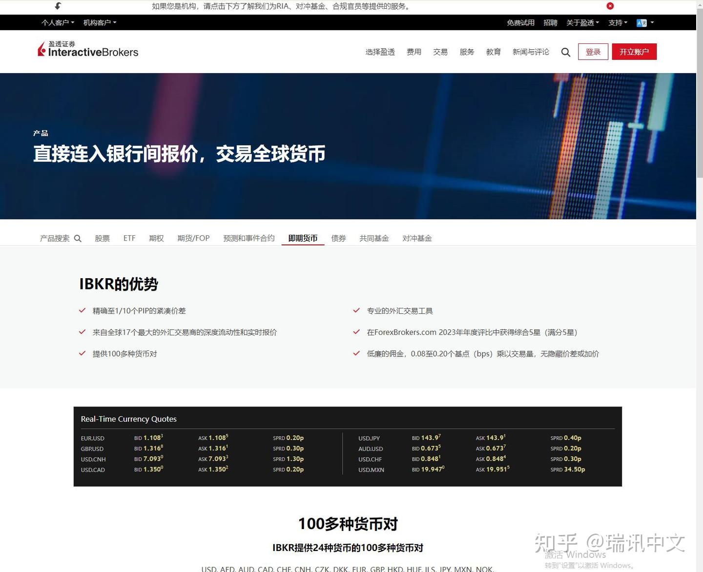Expand the 机构客户 dropdown

point(100,22)
